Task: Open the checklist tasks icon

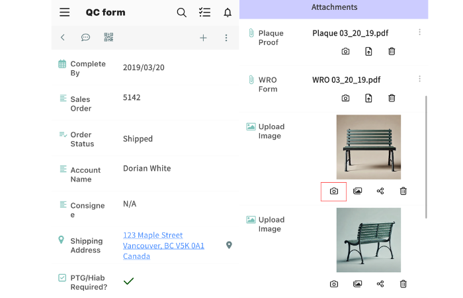Action: point(204,13)
